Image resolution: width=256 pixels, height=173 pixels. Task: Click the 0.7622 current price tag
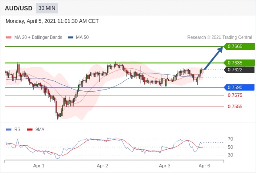coord(239,70)
